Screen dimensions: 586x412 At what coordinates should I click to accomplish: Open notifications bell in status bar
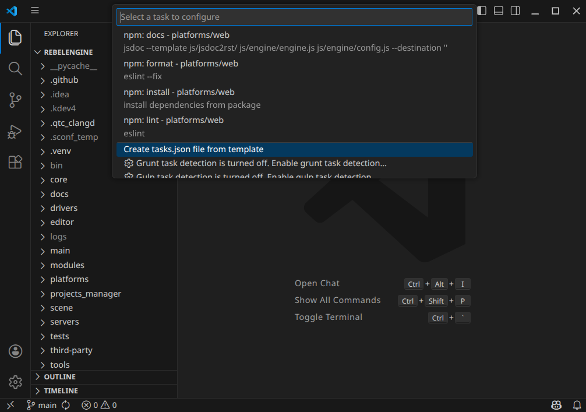click(577, 405)
